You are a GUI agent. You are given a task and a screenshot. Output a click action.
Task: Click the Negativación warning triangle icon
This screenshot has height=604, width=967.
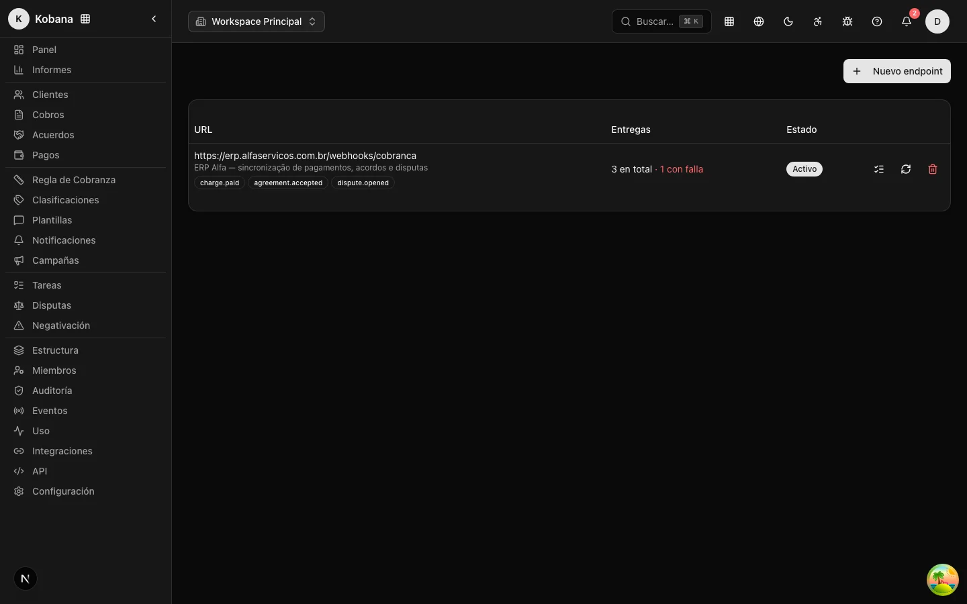(x=19, y=325)
